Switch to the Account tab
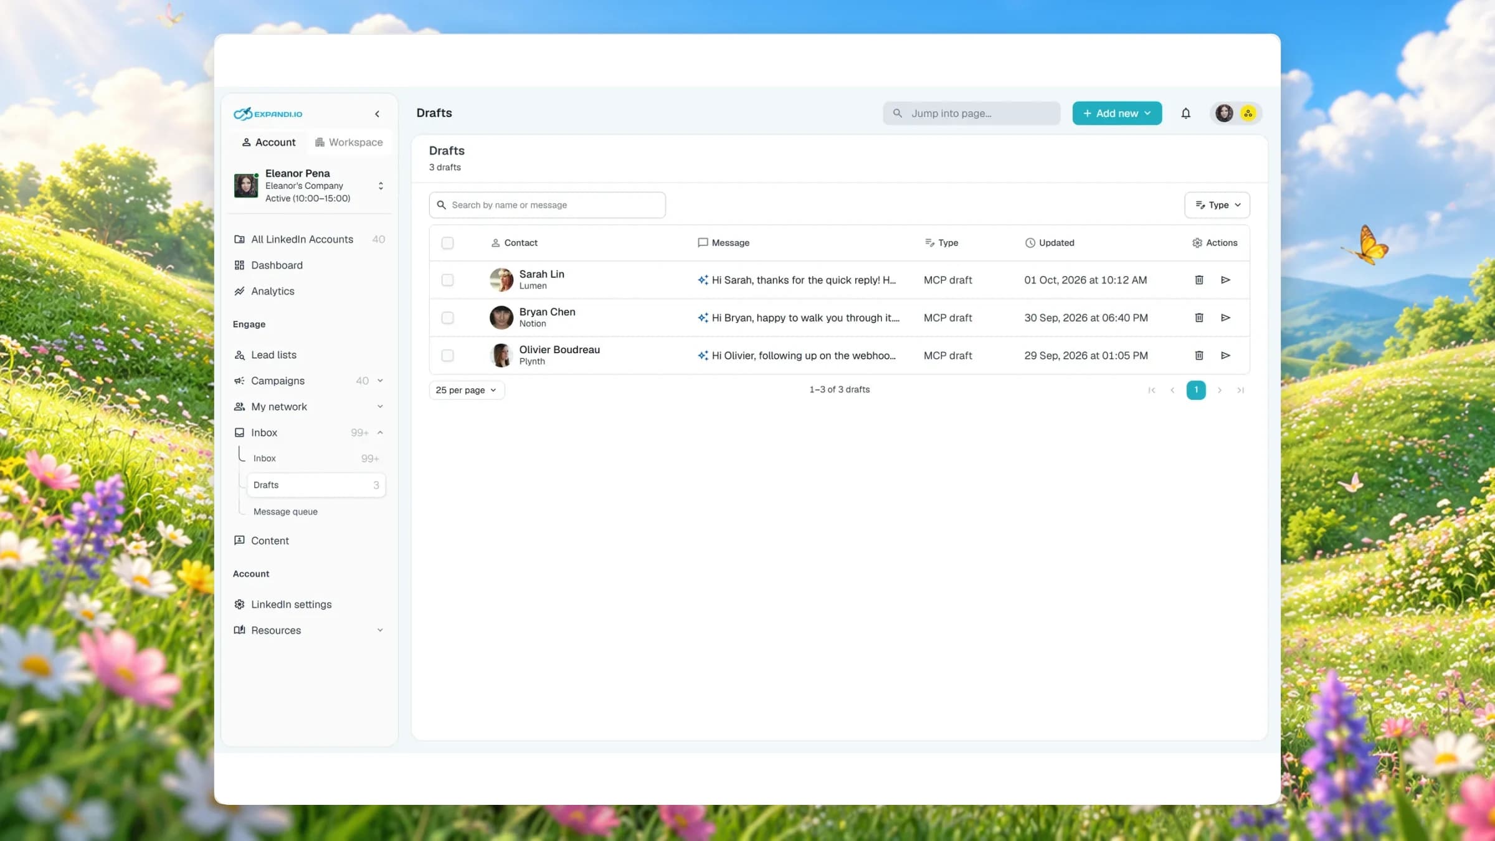This screenshot has width=1495, height=841. pos(268,142)
